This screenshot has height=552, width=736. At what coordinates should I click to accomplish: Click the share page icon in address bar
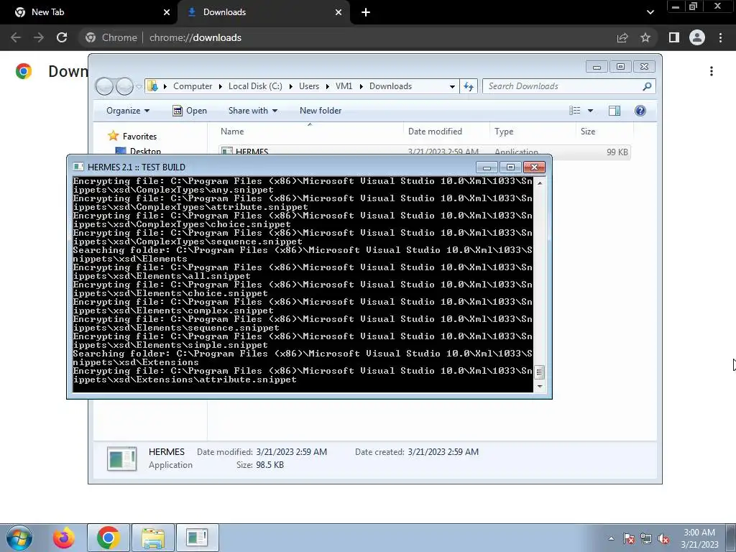pos(622,37)
